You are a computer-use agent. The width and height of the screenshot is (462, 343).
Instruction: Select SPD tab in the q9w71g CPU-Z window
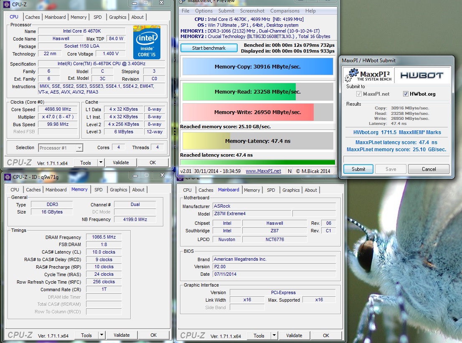[x=99, y=190]
